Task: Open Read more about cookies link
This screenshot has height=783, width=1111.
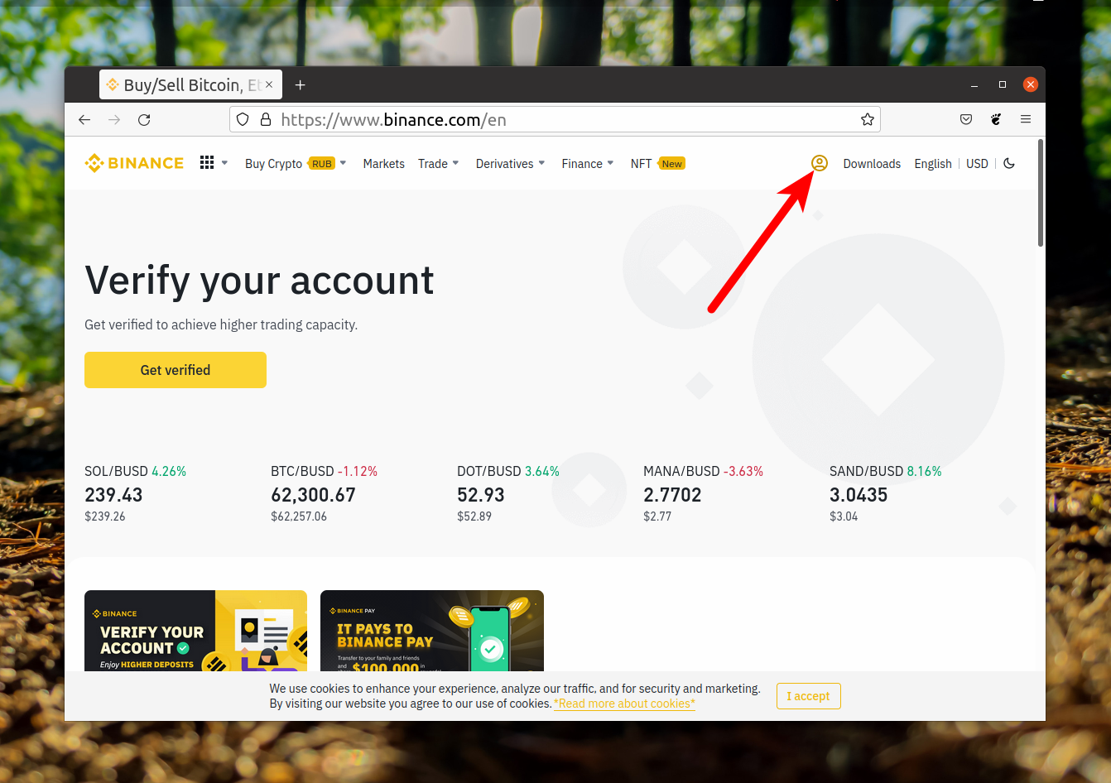Action: coord(625,704)
